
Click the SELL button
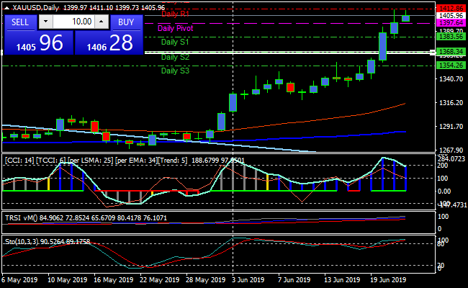pyautogui.click(x=20, y=22)
